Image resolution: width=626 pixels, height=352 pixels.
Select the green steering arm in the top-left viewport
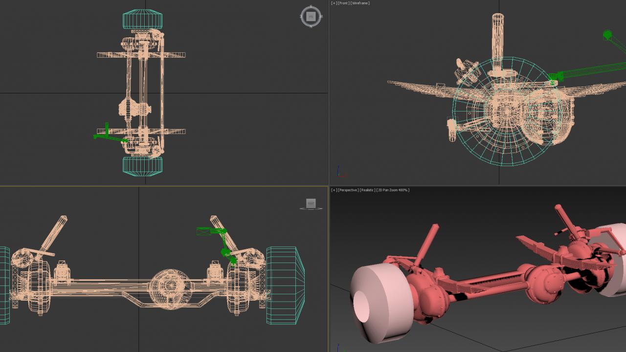[x=109, y=137]
